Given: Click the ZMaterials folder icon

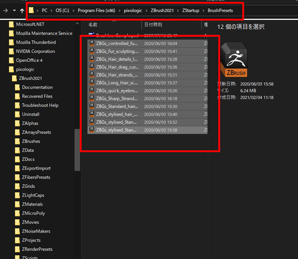Looking at the screenshot, I should coord(17,204).
